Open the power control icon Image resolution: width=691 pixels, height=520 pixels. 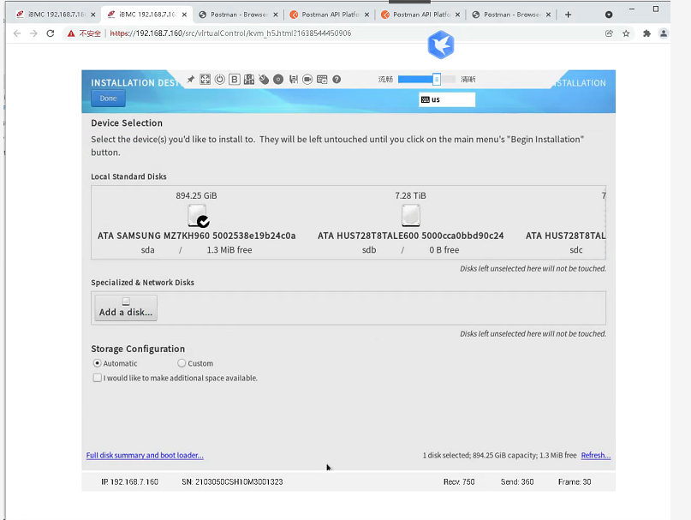point(220,80)
